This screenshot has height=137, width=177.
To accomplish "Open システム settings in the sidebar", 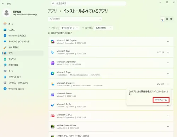I will [x=23, y=30].
